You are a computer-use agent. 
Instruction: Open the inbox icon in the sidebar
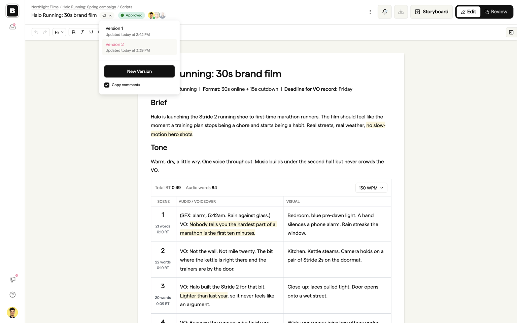click(x=12, y=27)
